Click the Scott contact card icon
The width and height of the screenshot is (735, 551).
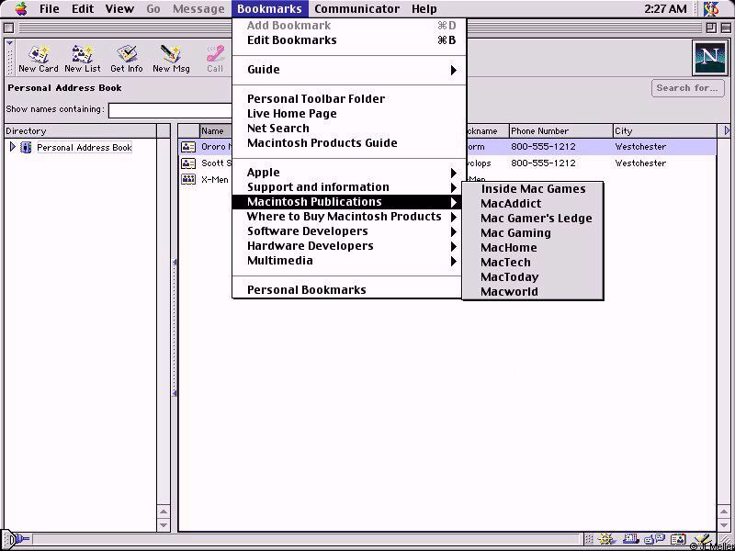pos(188,163)
